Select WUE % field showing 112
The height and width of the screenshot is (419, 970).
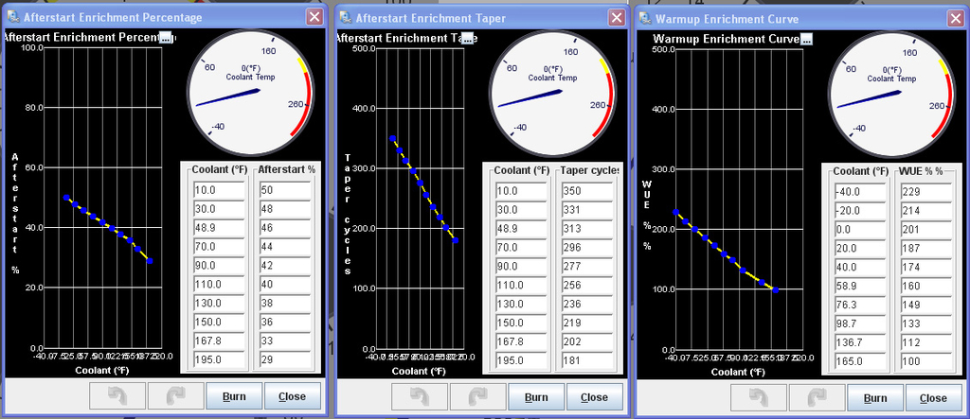point(925,342)
